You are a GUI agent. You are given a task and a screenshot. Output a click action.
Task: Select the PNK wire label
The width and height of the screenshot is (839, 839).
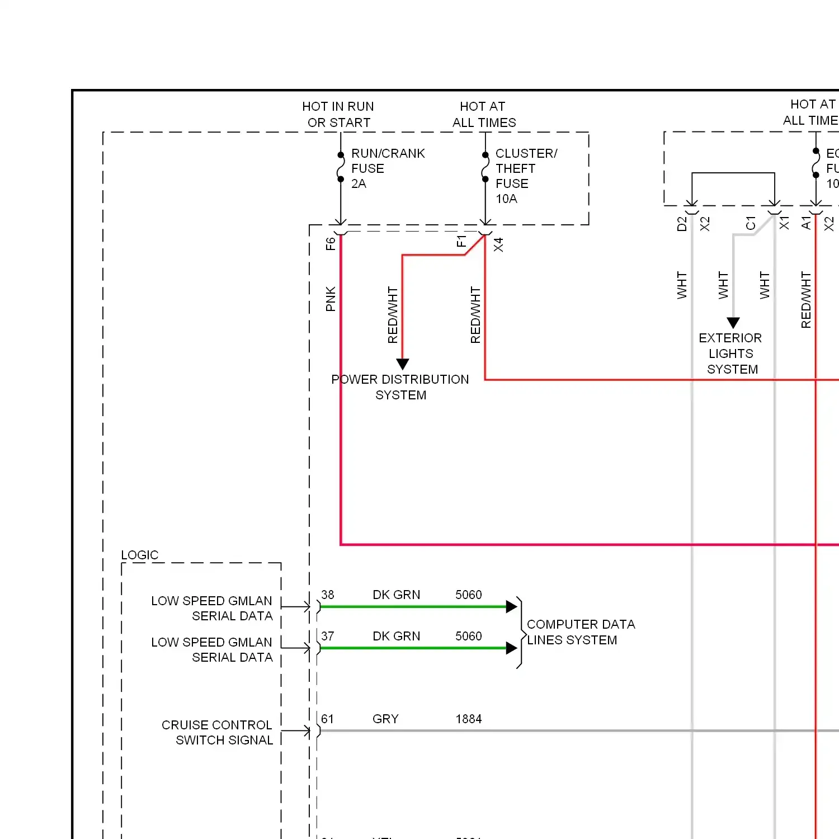[x=331, y=299]
